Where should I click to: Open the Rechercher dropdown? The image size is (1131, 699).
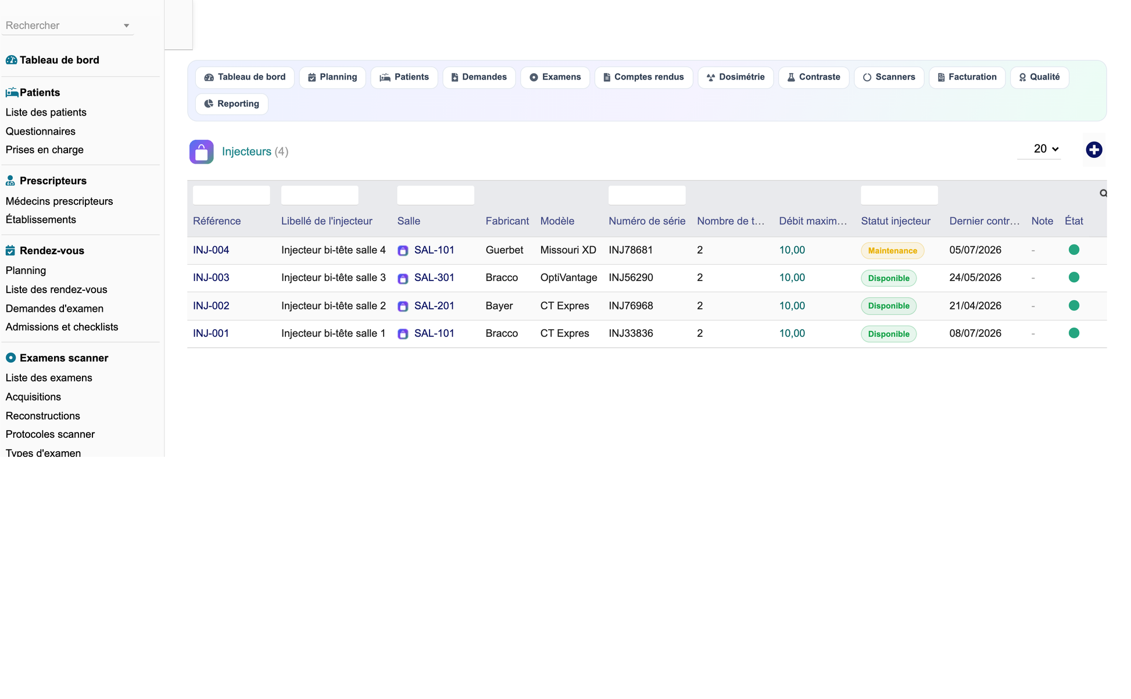tap(67, 26)
